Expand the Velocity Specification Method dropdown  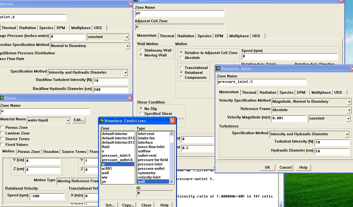pos(349,102)
